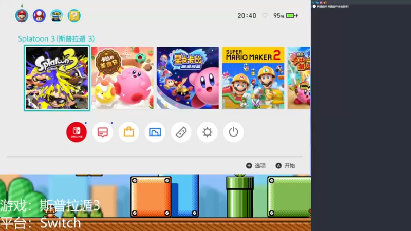The image size is (411, 231).
Task: Click the 平台: Switch overlay text
Action: point(41,223)
